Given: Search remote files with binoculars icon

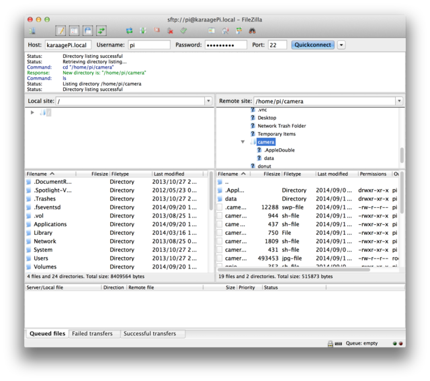Looking at the screenshot, I should pos(252,30).
